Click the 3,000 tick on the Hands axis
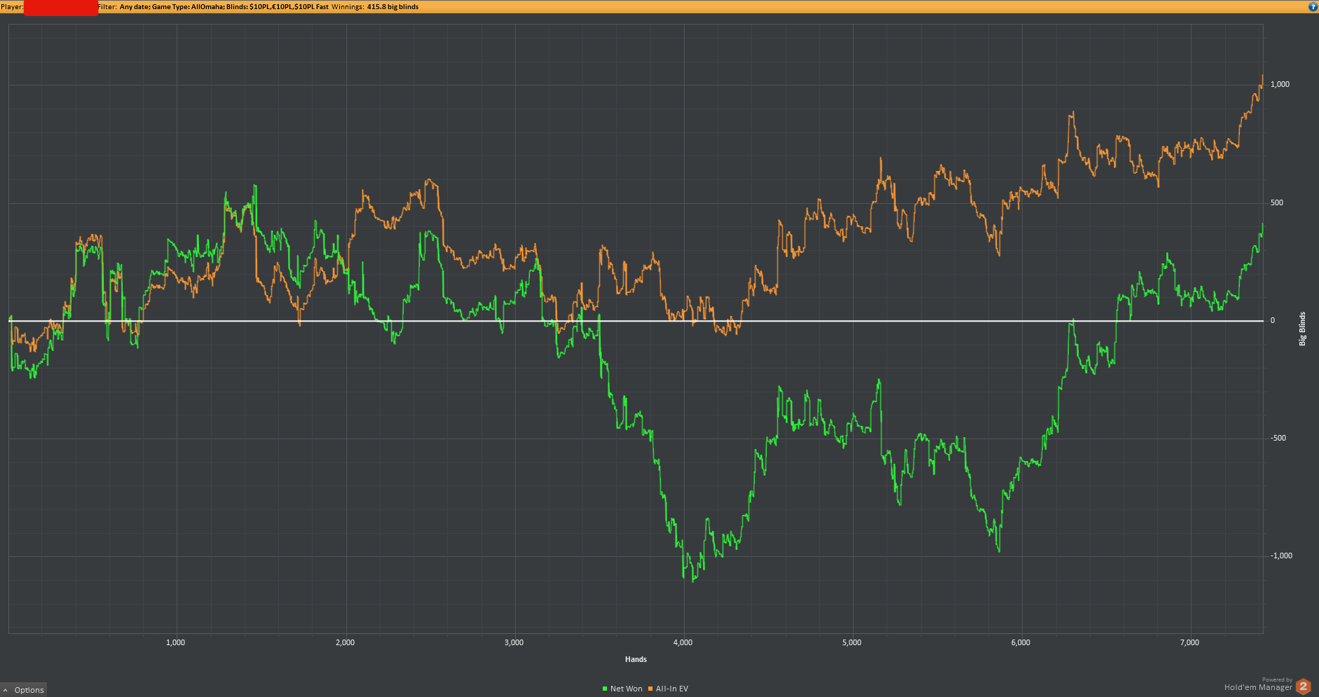 coord(514,642)
